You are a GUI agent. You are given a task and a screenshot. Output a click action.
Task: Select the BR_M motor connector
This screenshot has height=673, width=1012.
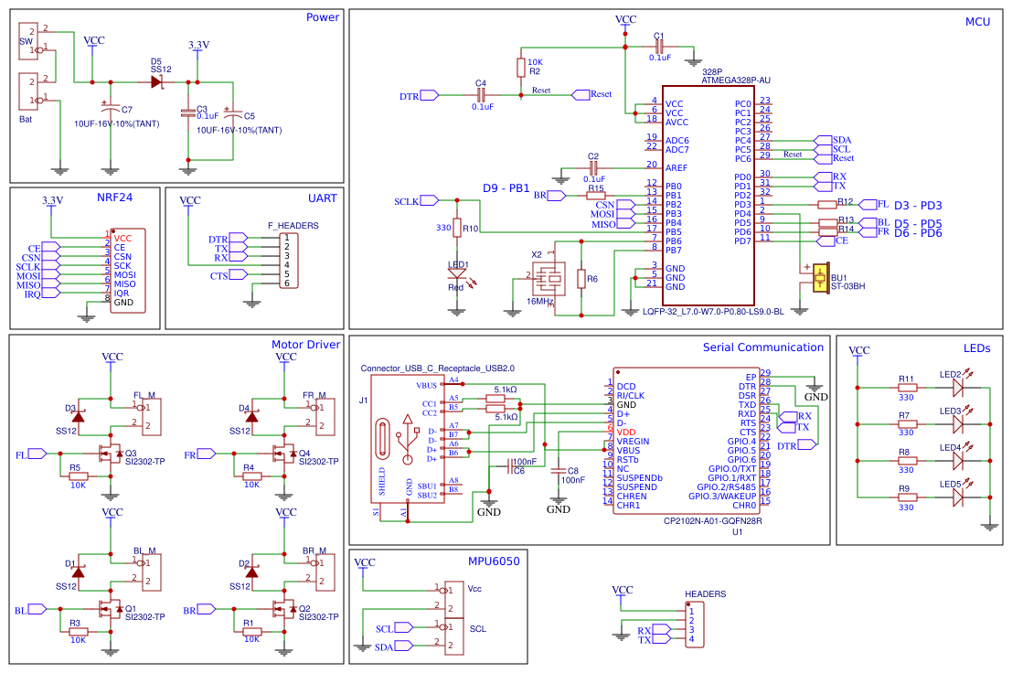click(325, 572)
